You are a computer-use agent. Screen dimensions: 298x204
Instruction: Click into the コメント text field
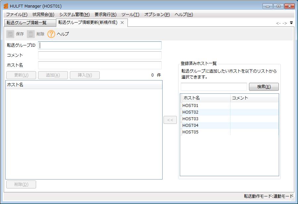(100, 55)
